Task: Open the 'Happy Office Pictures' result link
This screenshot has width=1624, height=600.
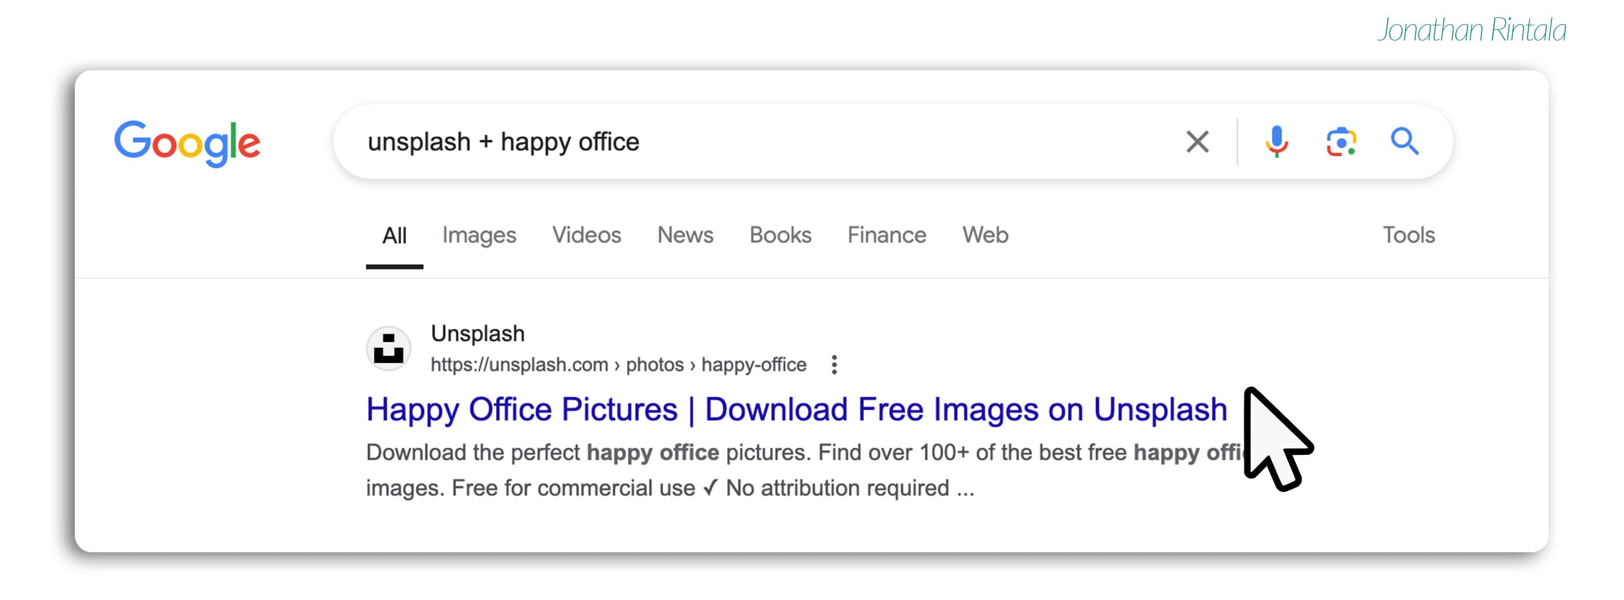Action: 796,410
